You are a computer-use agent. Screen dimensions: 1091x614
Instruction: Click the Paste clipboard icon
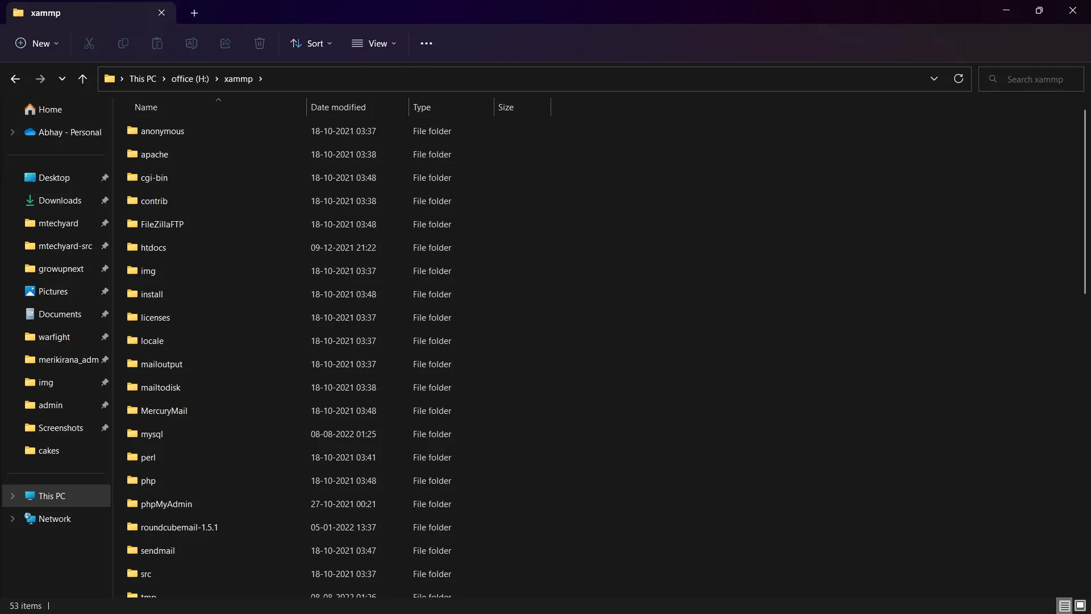point(157,43)
